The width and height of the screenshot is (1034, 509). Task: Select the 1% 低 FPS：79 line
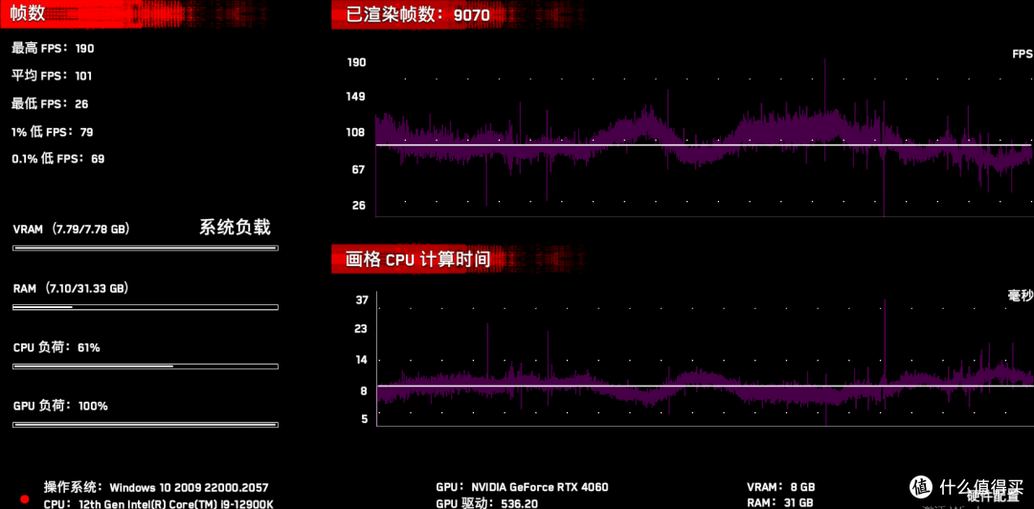(52, 132)
